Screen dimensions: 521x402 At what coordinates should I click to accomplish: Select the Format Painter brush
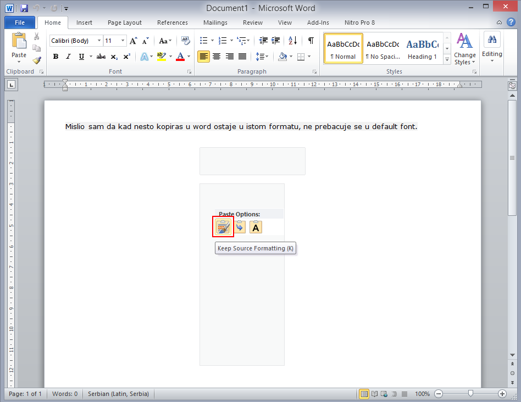pyautogui.click(x=37, y=60)
